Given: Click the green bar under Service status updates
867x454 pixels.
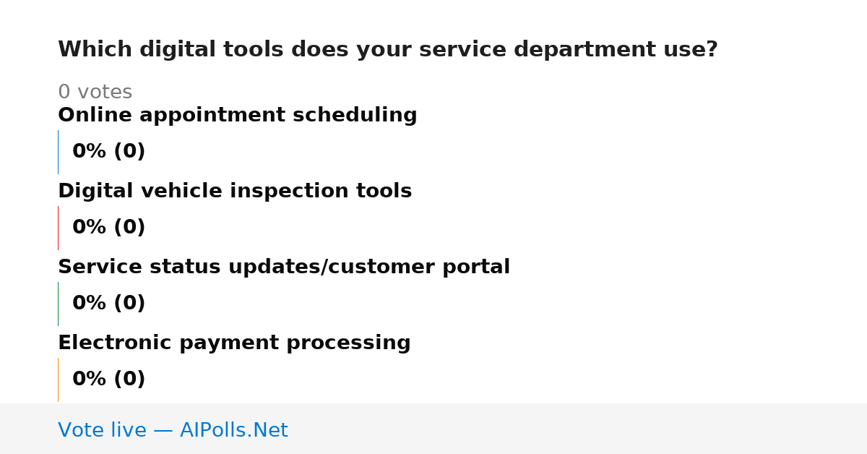Looking at the screenshot, I should coord(58,304).
